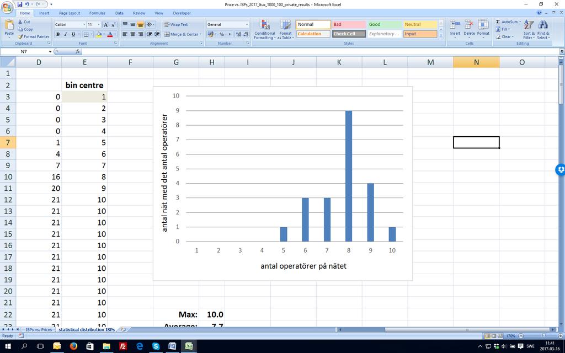Open Conditional Formatting menu
The image size is (565, 353).
265,30
